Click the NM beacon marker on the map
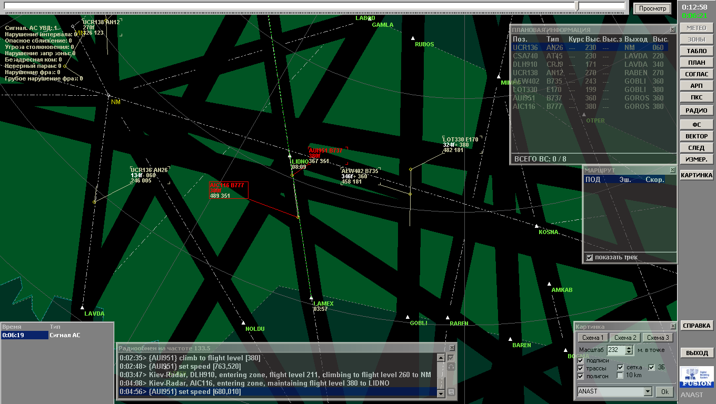 (108, 95)
